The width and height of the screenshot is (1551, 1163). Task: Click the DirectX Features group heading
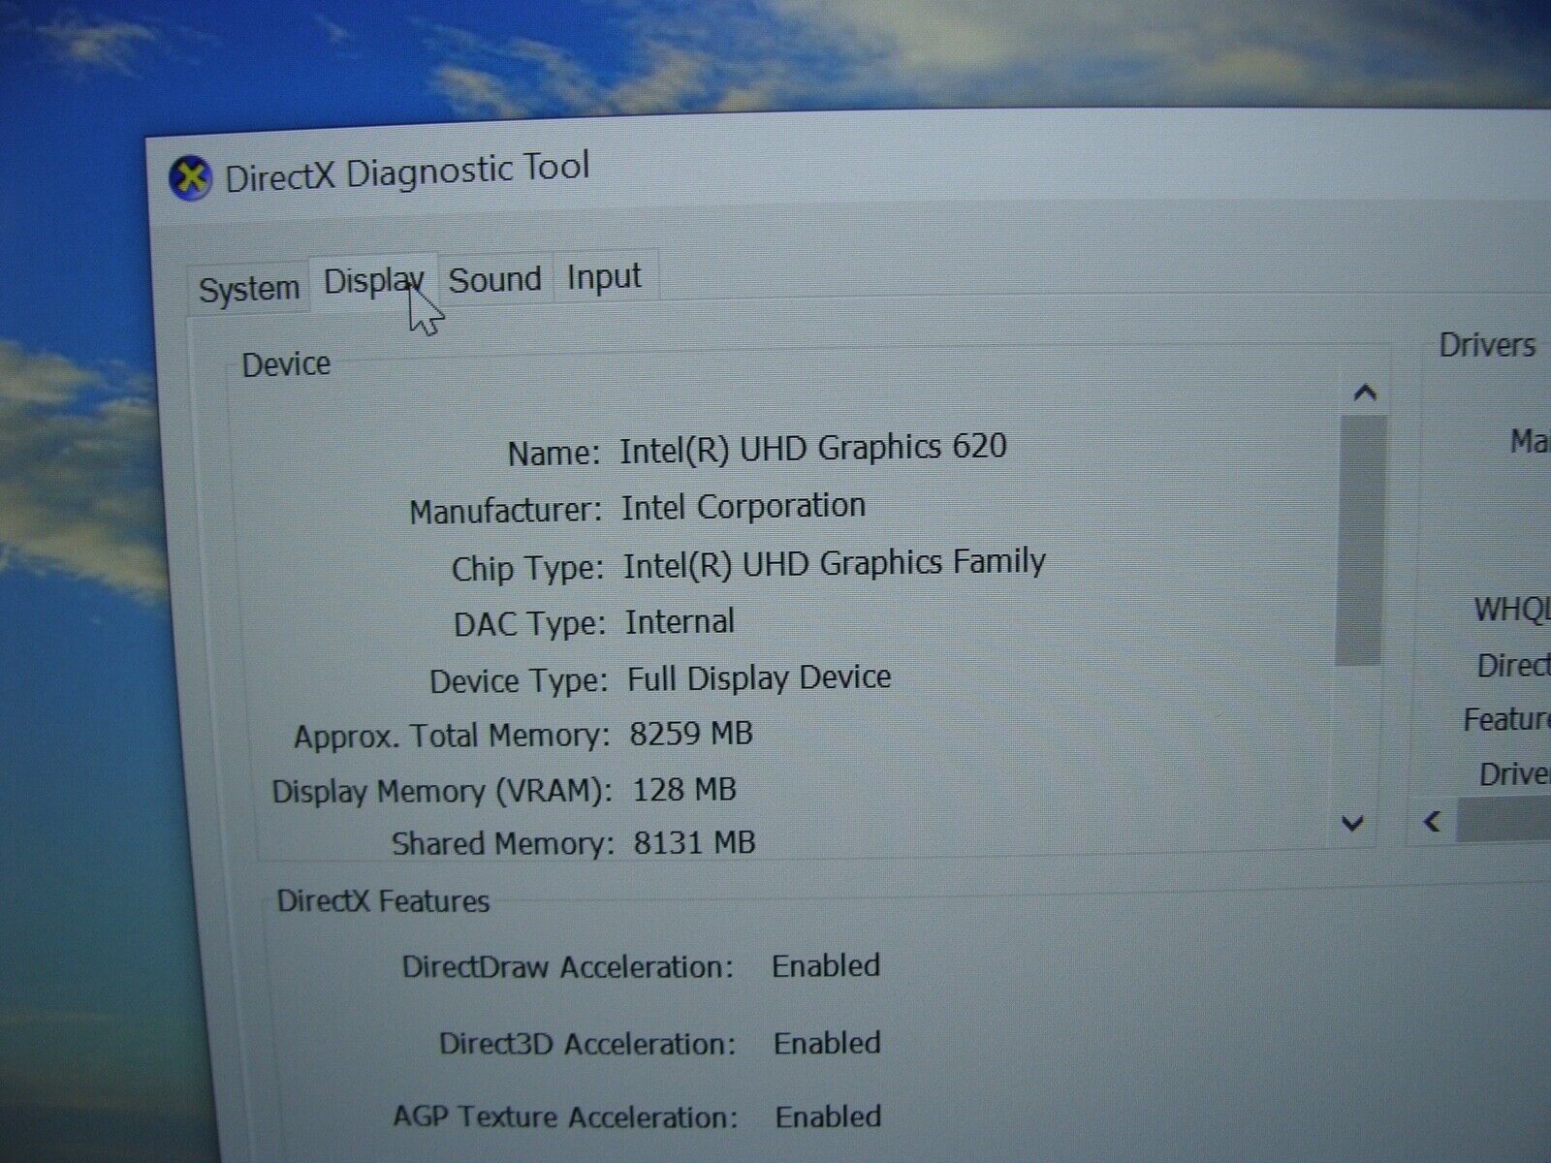tap(383, 901)
